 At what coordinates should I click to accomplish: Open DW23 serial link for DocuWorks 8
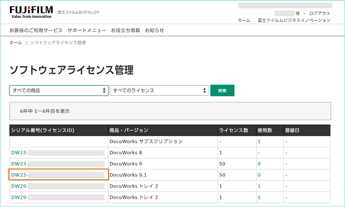(58, 152)
